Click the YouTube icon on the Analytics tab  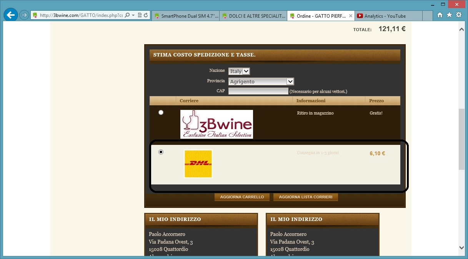(x=360, y=16)
